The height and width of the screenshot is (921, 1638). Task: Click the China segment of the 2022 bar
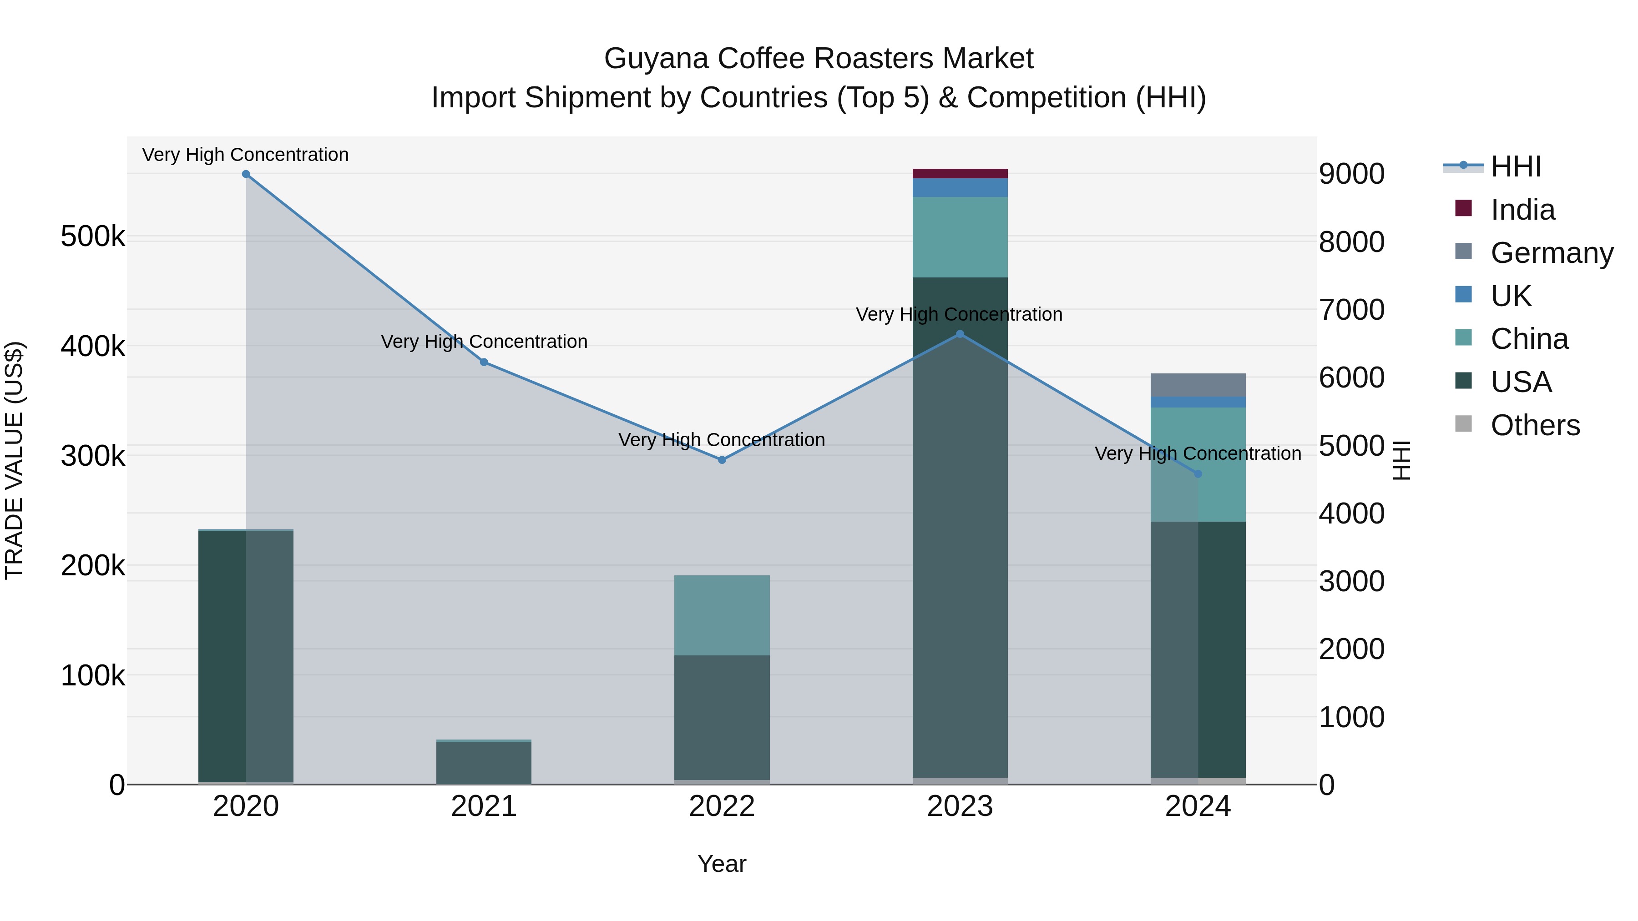coord(722,615)
